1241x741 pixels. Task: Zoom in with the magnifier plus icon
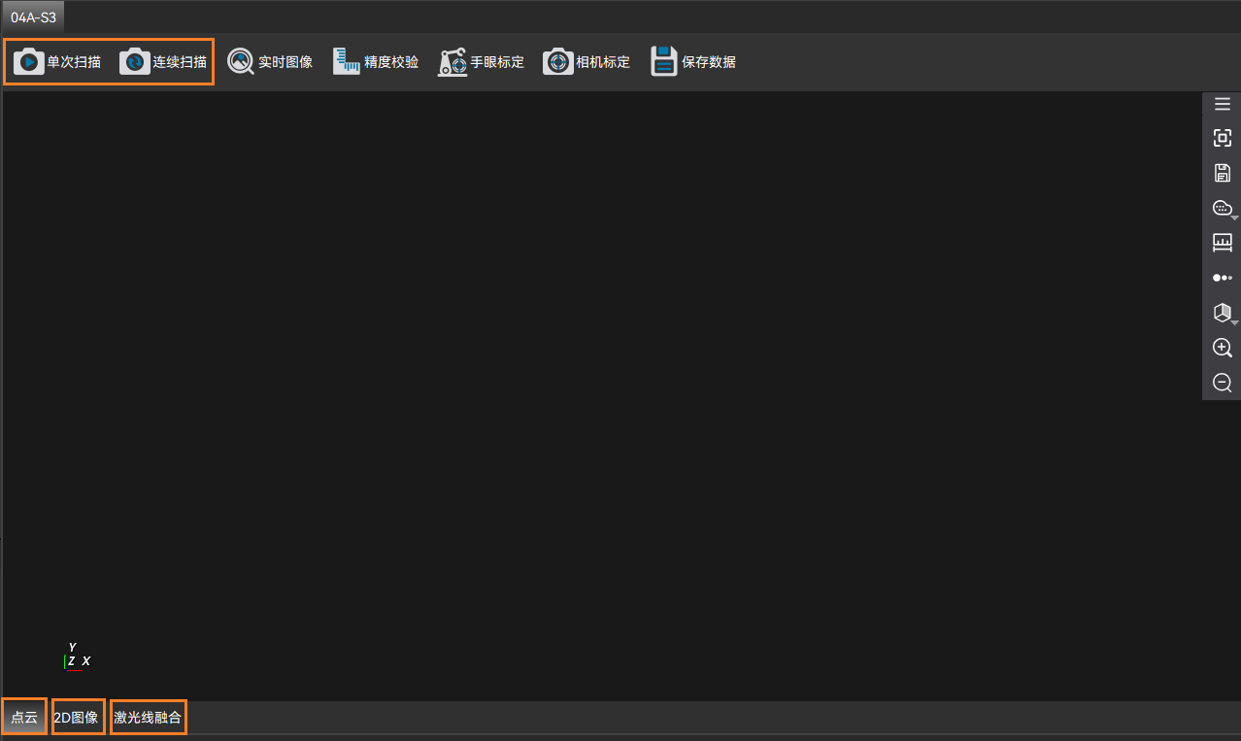coord(1222,348)
